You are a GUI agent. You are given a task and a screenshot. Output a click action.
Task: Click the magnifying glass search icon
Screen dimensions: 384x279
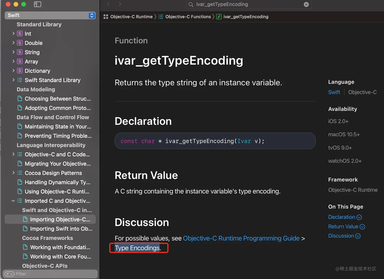point(191,4)
